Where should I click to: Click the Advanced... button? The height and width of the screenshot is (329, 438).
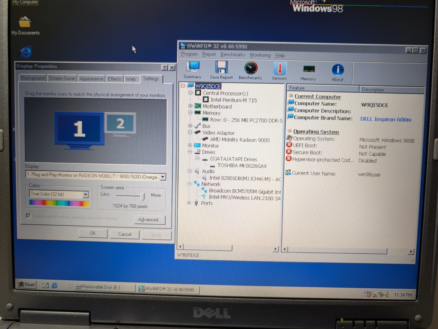(x=150, y=220)
